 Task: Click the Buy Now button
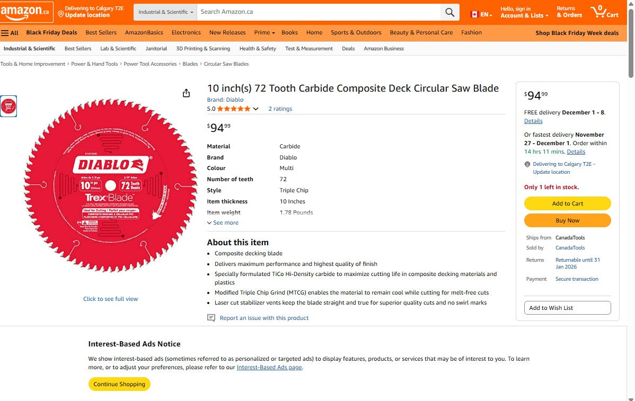pos(567,220)
